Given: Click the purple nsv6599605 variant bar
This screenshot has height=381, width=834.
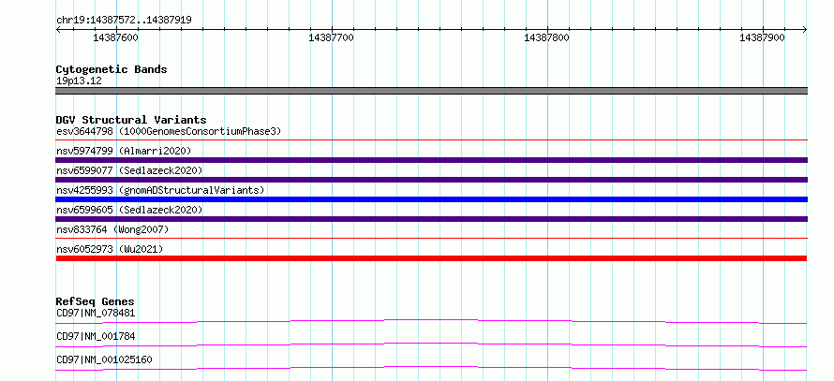Looking at the screenshot, I should (431, 219).
